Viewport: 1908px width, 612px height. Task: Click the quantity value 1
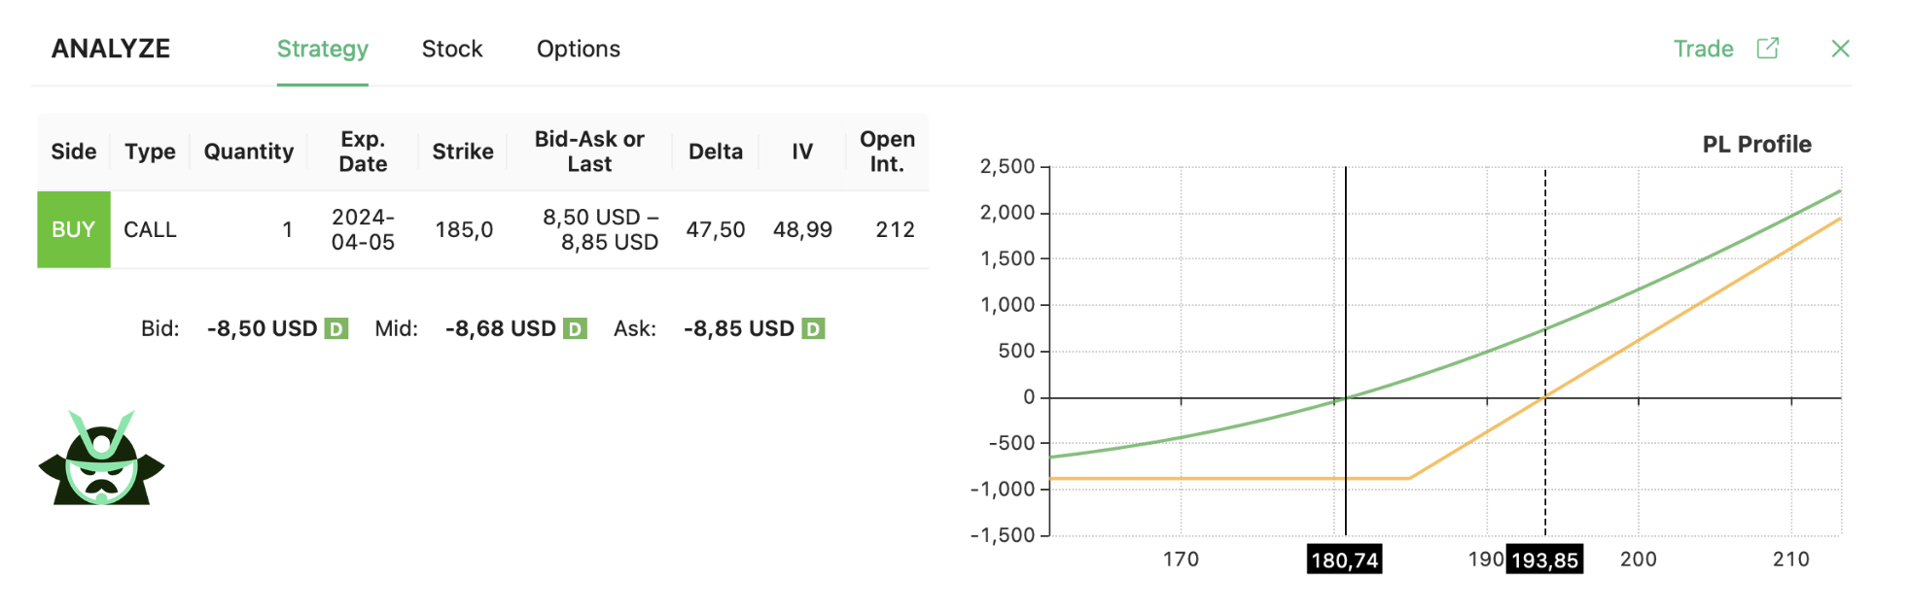[287, 229]
